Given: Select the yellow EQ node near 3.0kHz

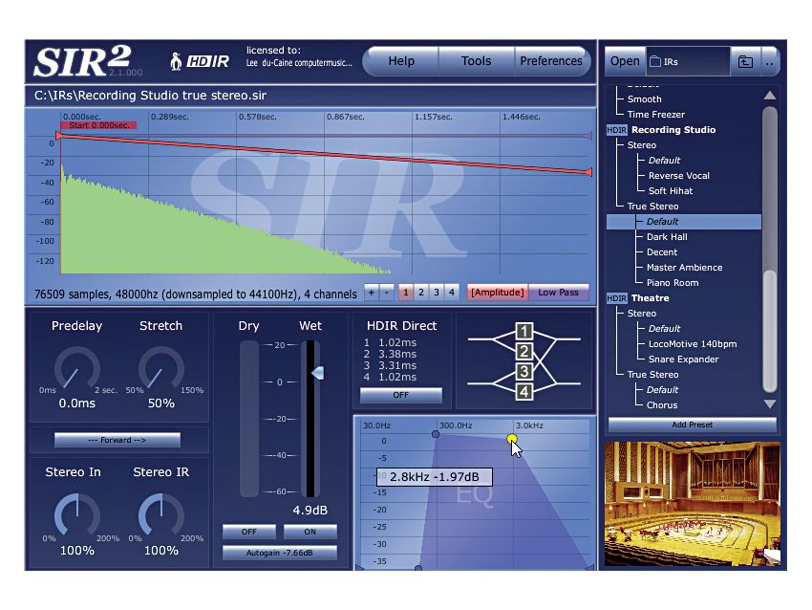Looking at the screenshot, I should coord(512,436).
